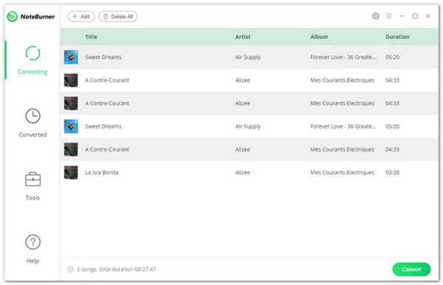Maximize the NoteBurner window
Viewport: 443px width, 285px height.
click(415, 16)
